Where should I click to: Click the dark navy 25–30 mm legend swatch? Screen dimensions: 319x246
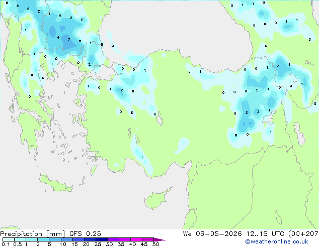[102, 239]
